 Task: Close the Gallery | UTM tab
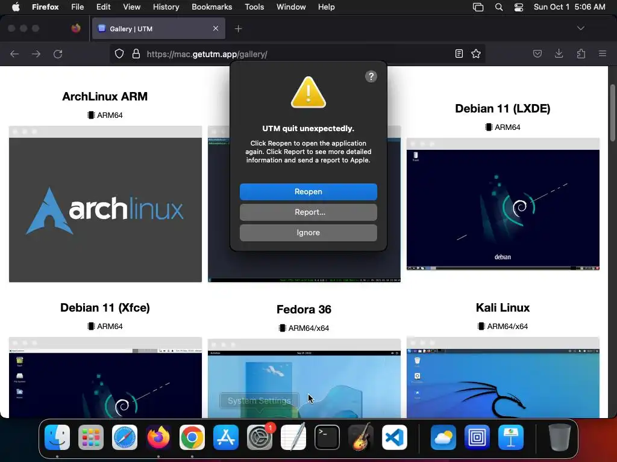[x=216, y=28]
